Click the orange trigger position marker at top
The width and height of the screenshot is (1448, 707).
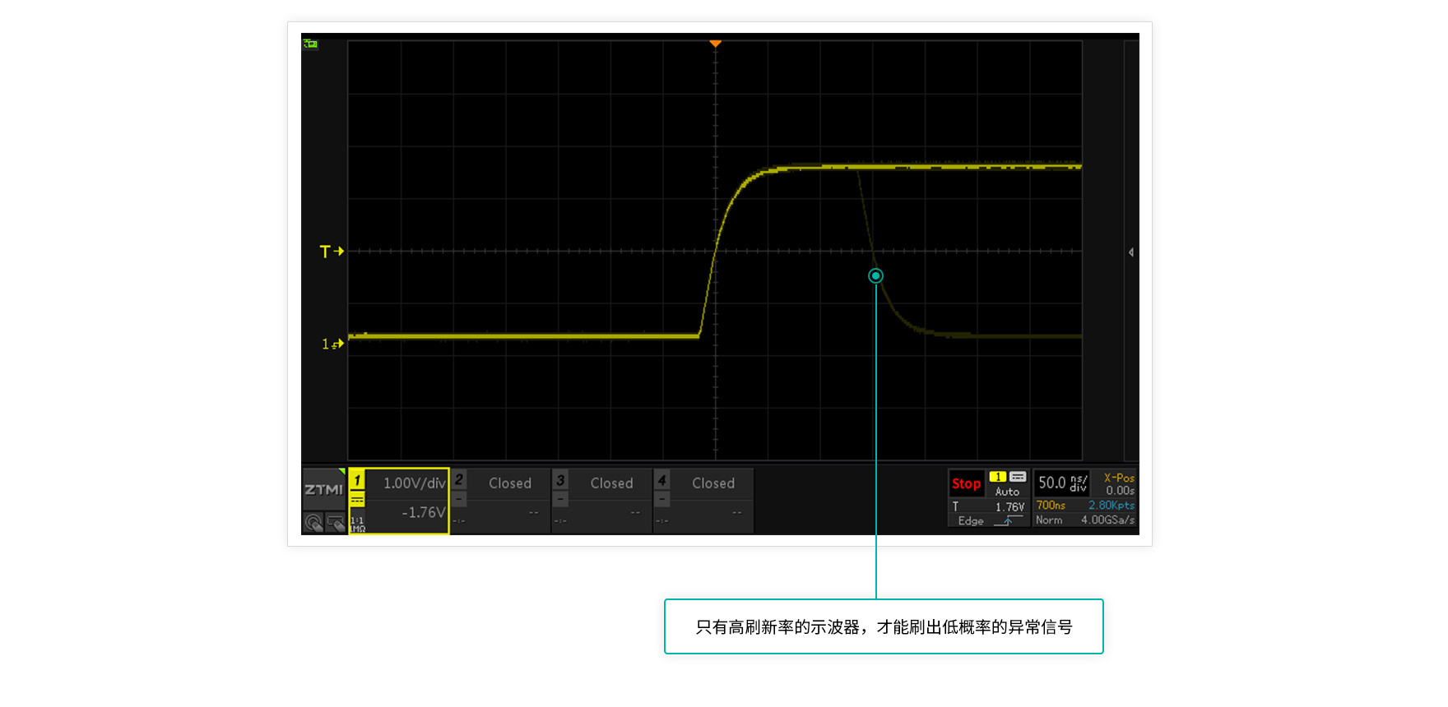point(716,44)
